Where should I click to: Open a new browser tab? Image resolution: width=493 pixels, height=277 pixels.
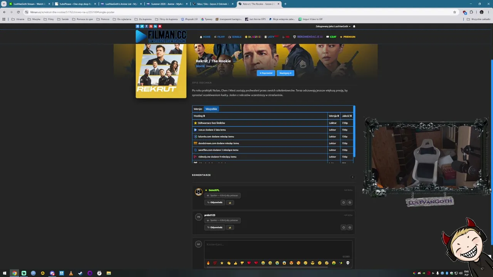click(285, 4)
